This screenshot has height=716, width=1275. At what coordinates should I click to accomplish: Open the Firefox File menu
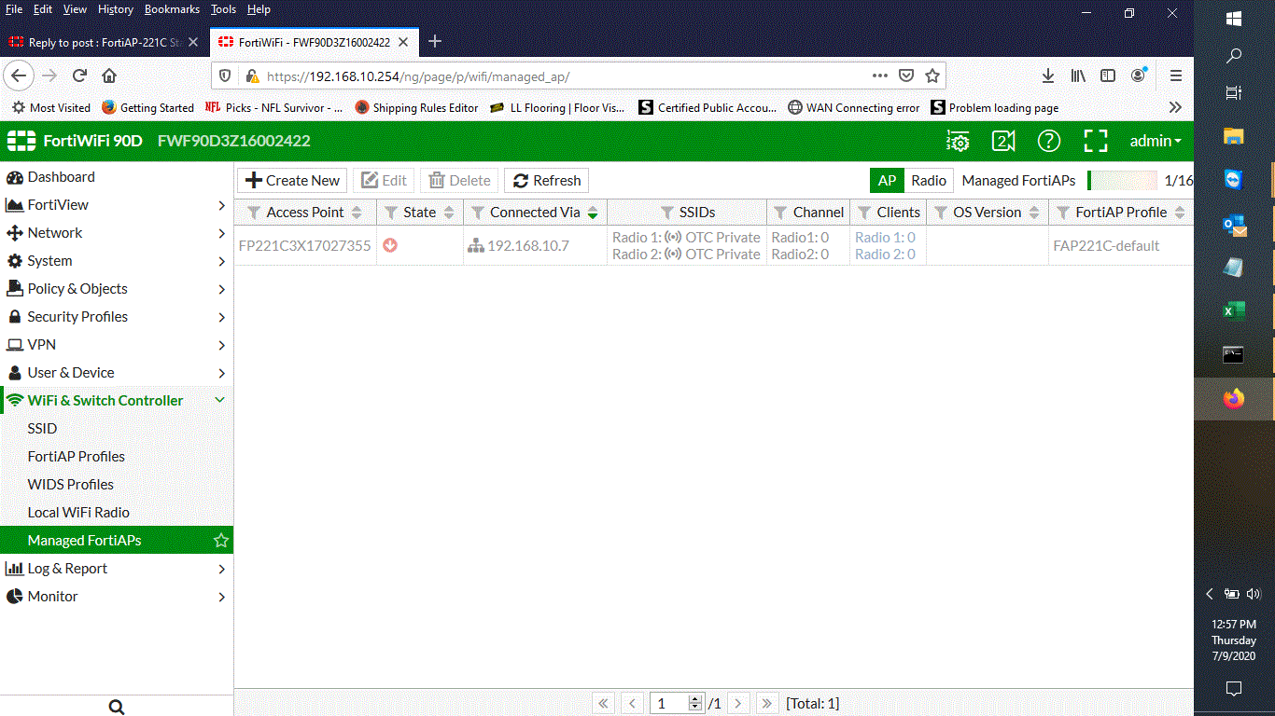tap(14, 9)
